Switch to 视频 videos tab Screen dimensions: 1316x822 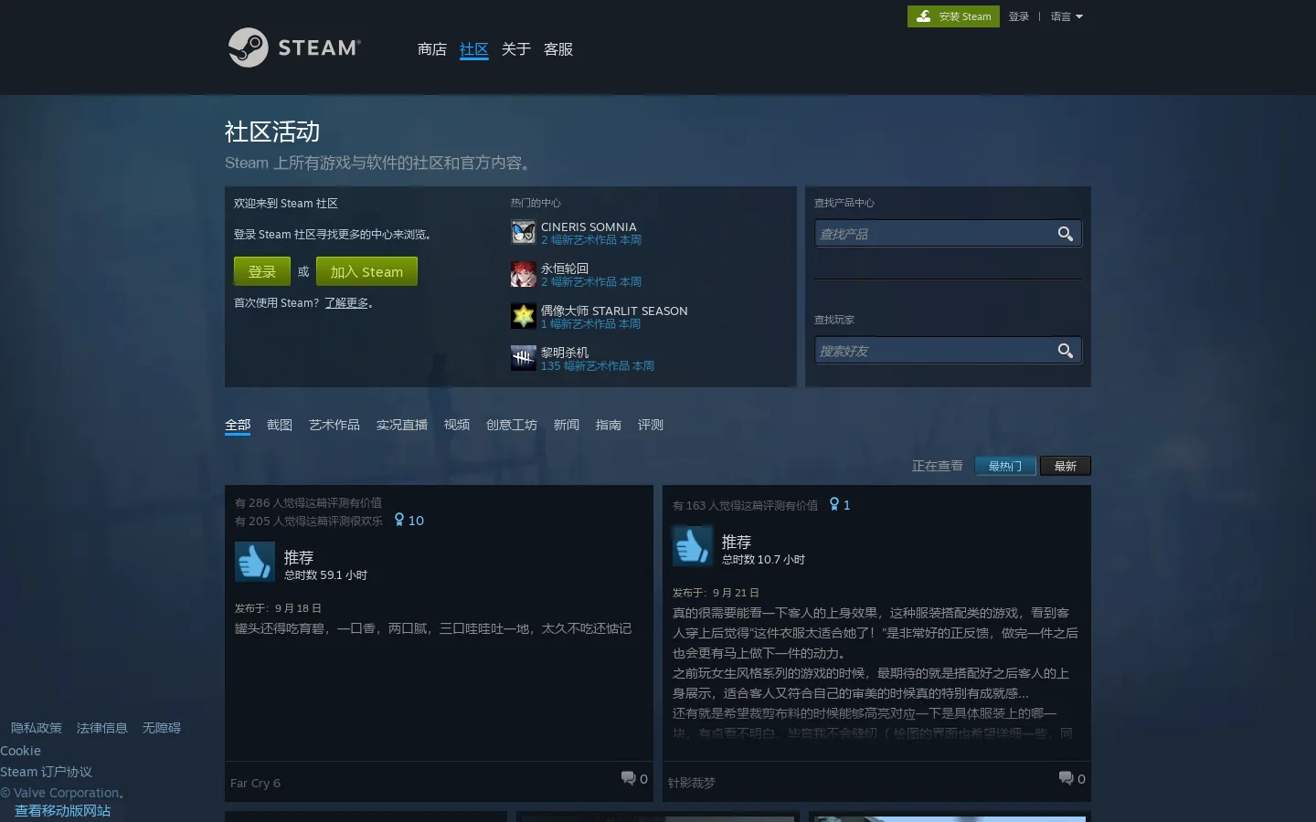[456, 425]
